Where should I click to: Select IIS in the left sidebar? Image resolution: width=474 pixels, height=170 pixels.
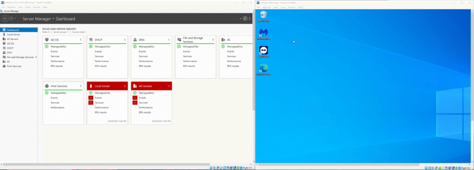tap(19, 62)
